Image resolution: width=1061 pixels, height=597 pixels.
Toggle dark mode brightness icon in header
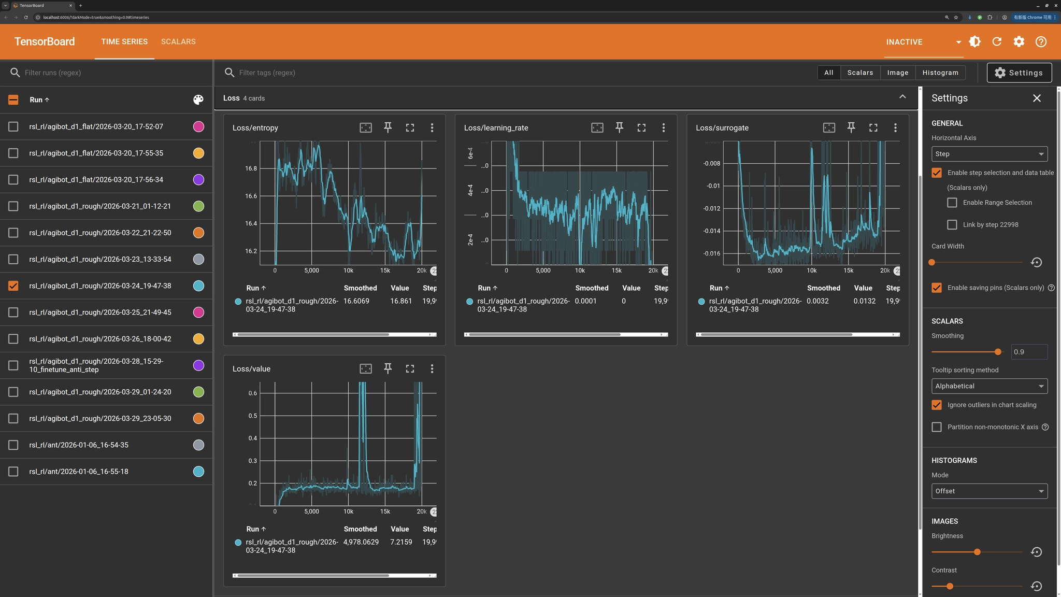[974, 41]
